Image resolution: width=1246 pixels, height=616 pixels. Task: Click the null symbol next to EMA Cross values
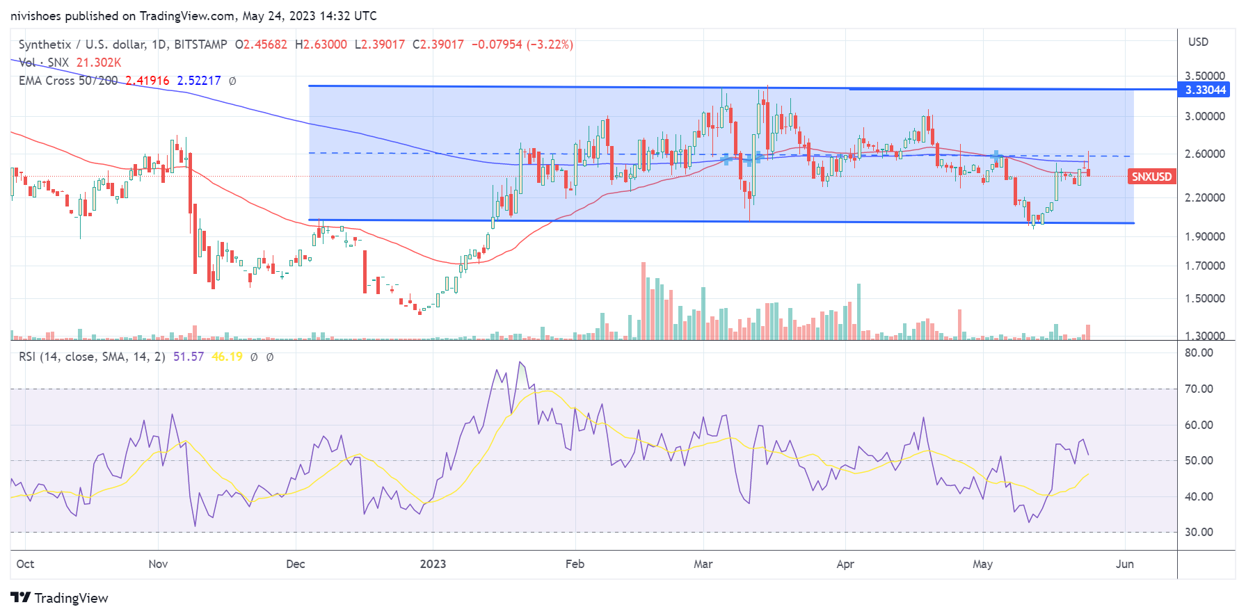pos(232,81)
